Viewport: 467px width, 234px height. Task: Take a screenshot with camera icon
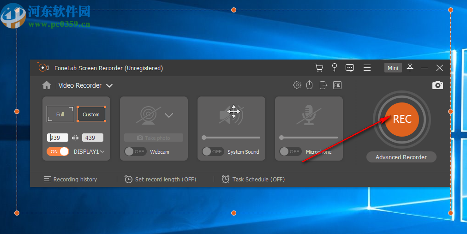pyautogui.click(x=437, y=85)
